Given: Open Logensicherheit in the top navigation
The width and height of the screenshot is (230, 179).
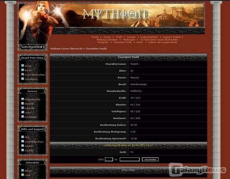Looking at the screenshot, I should tap(149, 37).
